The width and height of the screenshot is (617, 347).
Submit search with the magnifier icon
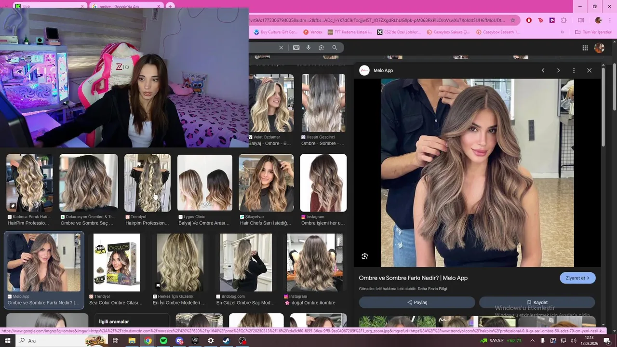pyautogui.click(x=335, y=47)
